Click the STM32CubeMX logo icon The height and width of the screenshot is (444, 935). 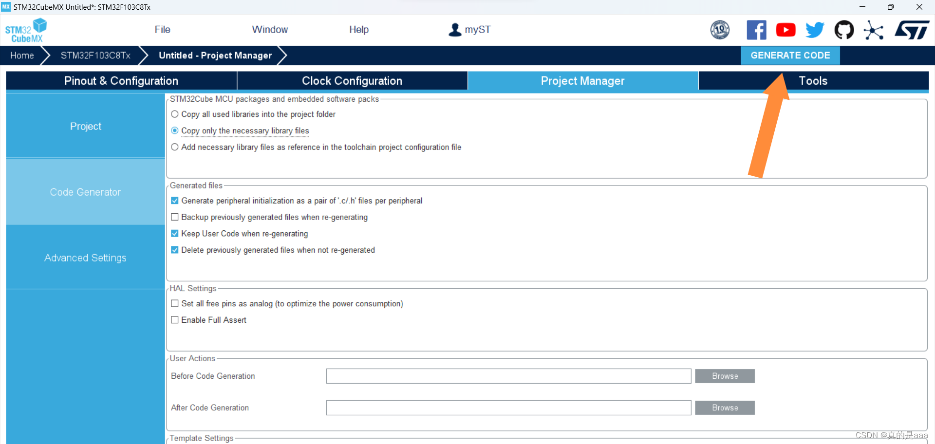[26, 30]
